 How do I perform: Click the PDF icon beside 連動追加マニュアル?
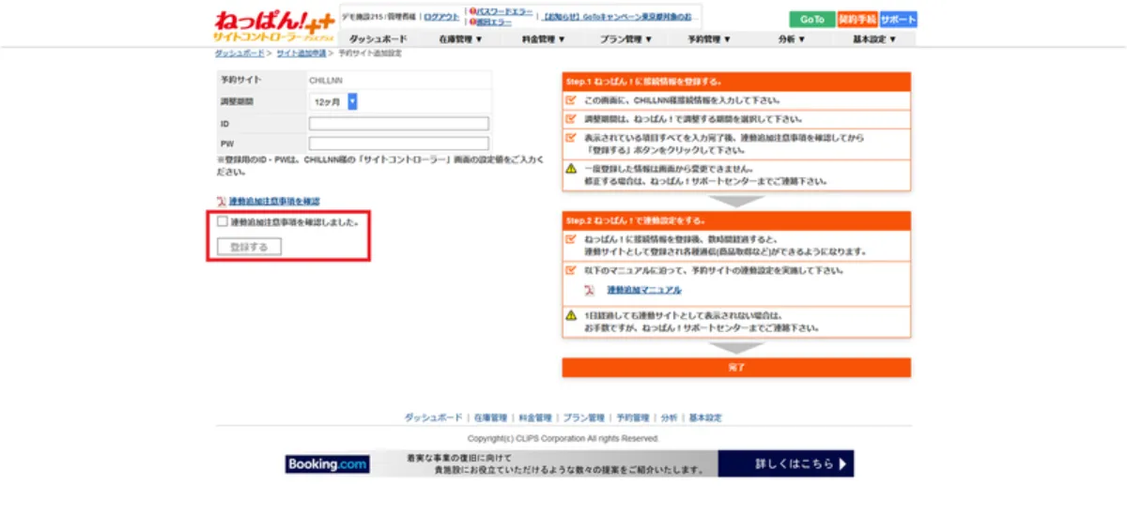[x=590, y=290]
